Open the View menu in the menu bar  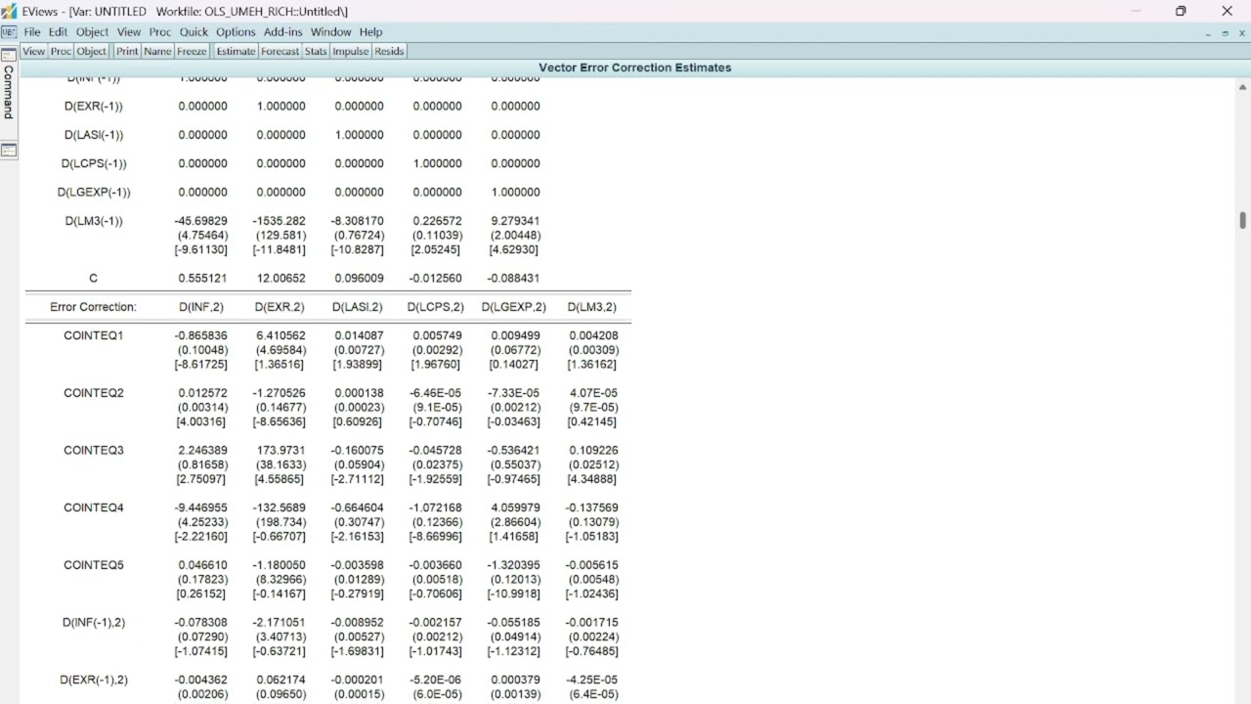[129, 32]
